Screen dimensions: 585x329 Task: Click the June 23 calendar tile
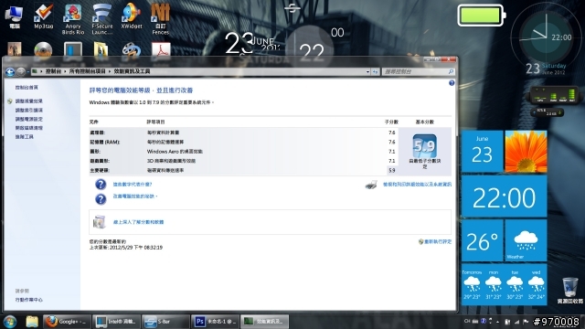482,151
